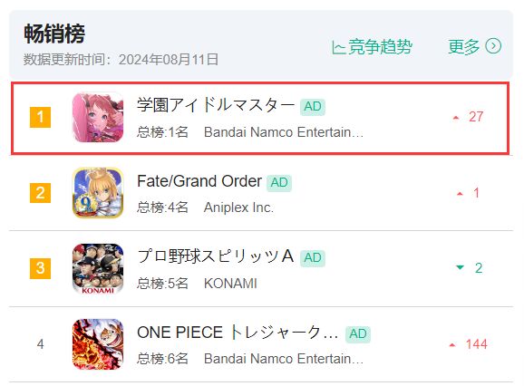This screenshot has width=524, height=386.
Task: Click the orange rank 1 badge
Action: click(41, 117)
